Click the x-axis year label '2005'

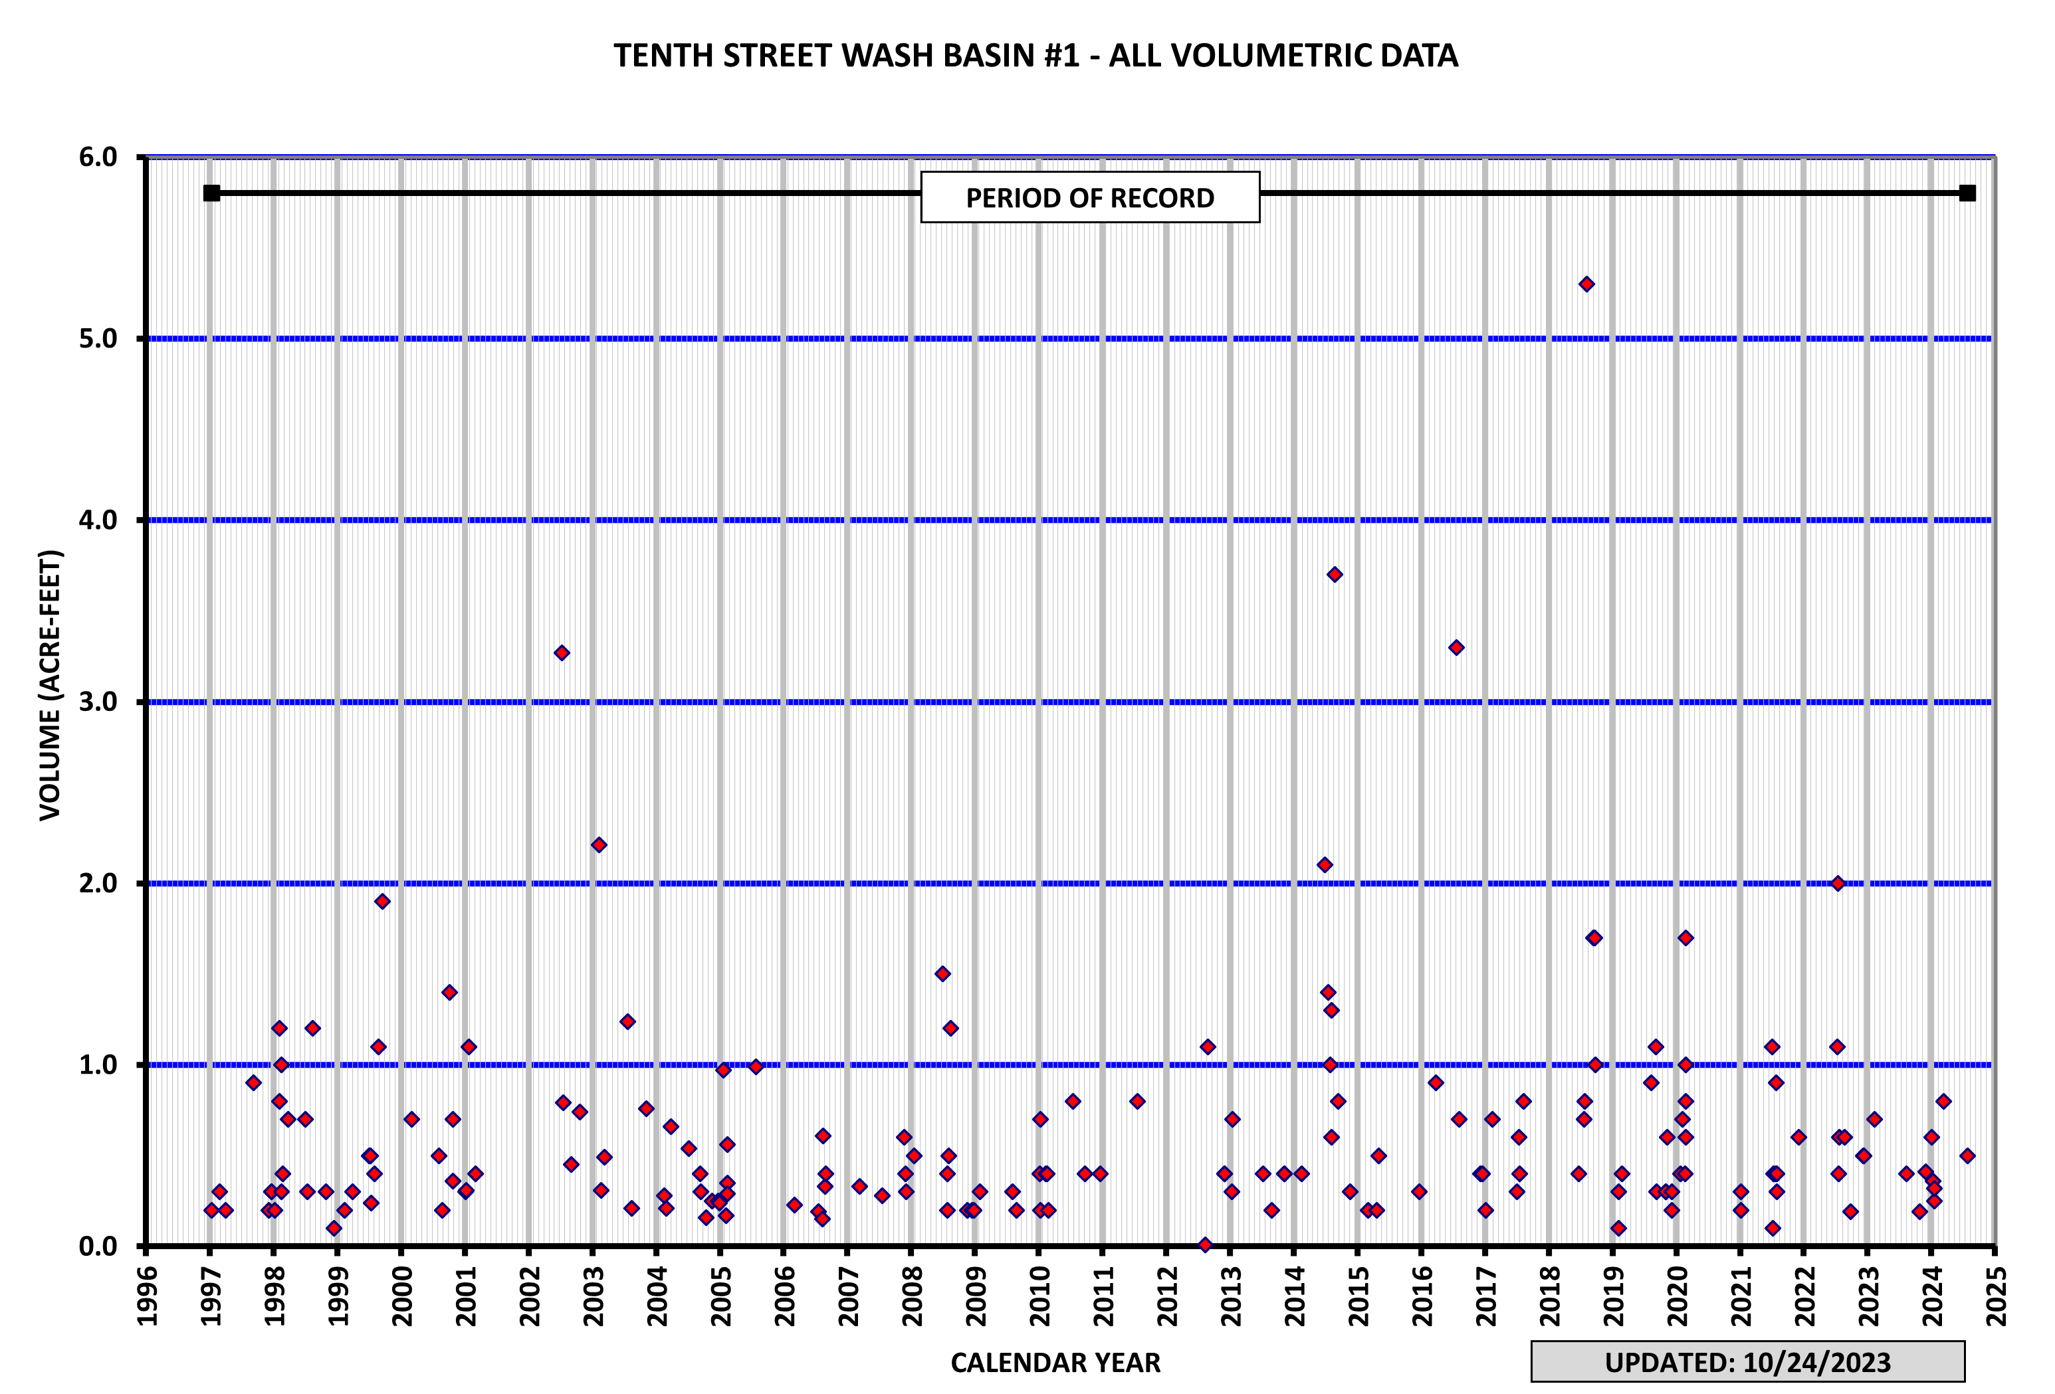[720, 1296]
